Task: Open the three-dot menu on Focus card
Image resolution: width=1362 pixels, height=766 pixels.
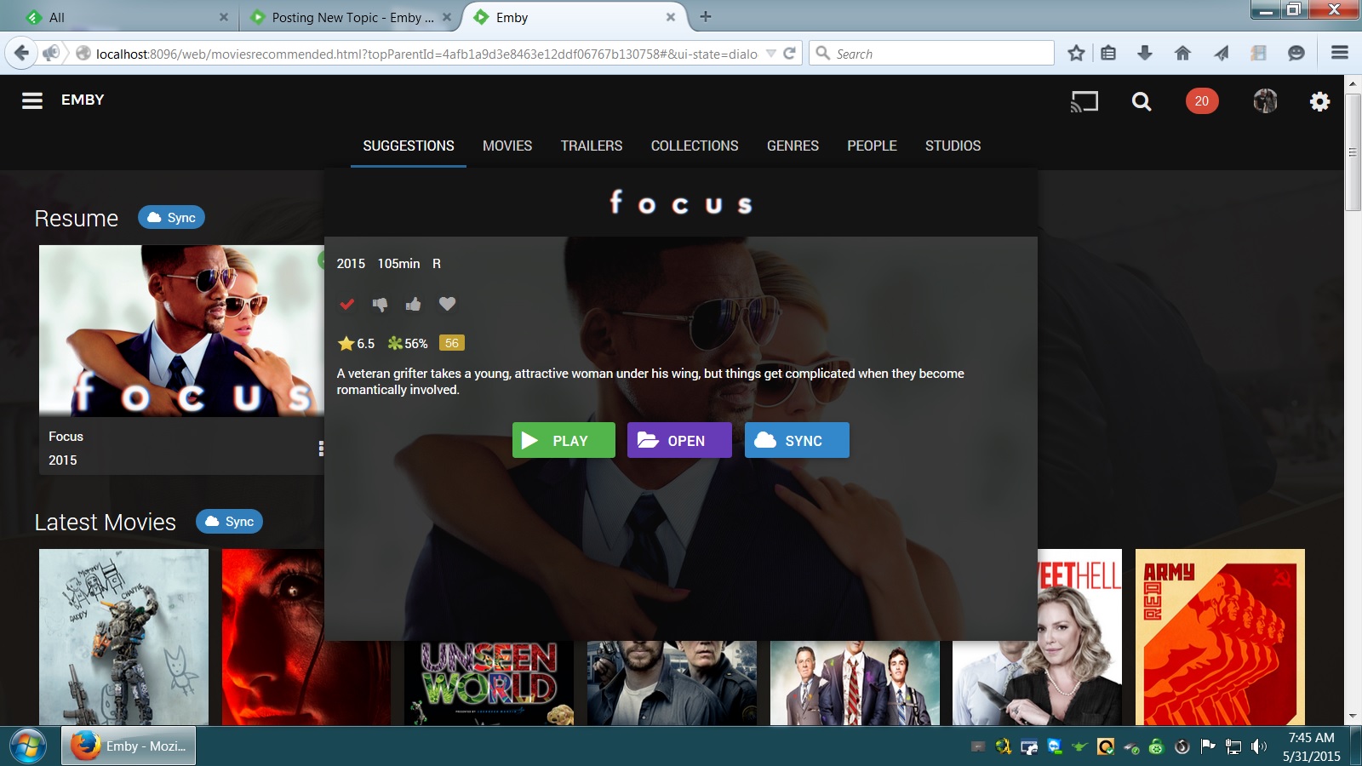Action: point(321,449)
